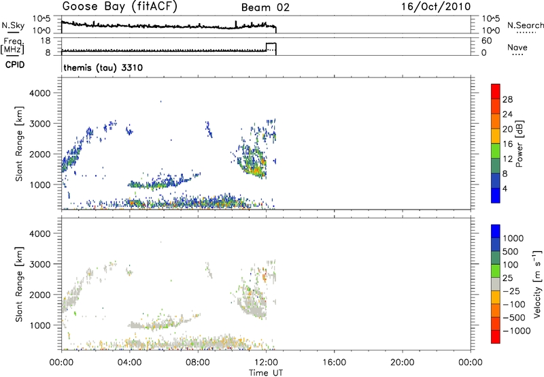The width and height of the screenshot is (544, 377).
Task: Click the blue bottom swatch of Power colorbar
Action: (x=496, y=195)
